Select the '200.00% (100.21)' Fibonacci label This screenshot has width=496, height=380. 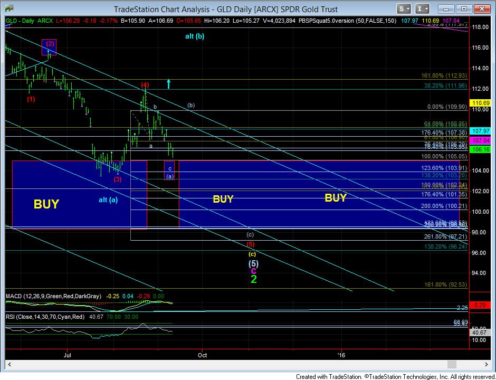(444, 206)
